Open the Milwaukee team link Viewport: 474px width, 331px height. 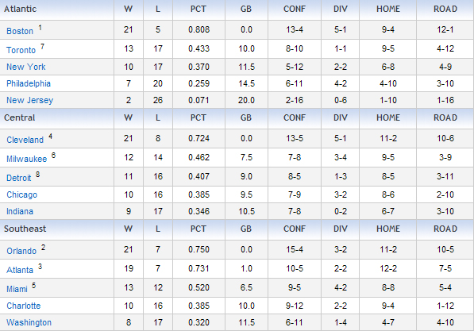[27, 159]
